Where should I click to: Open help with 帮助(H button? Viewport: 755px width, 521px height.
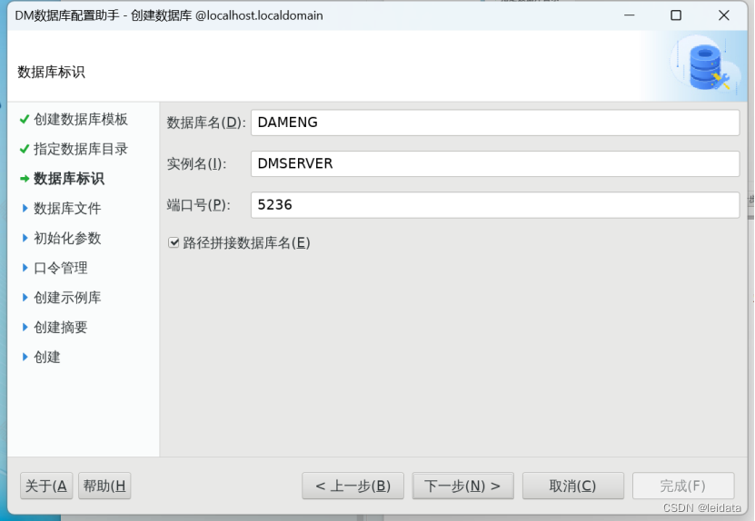[x=104, y=486]
